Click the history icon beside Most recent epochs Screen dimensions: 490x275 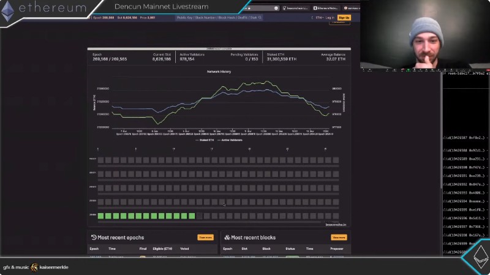pyautogui.click(x=94, y=237)
